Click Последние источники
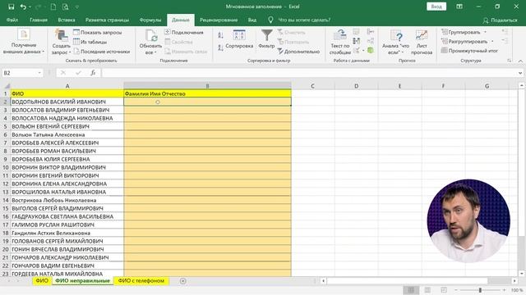 [102, 52]
